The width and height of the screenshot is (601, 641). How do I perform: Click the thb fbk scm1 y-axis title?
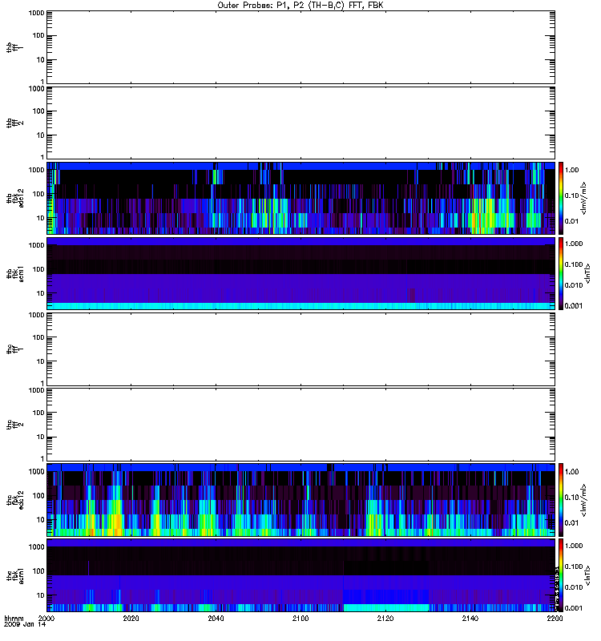15,273
